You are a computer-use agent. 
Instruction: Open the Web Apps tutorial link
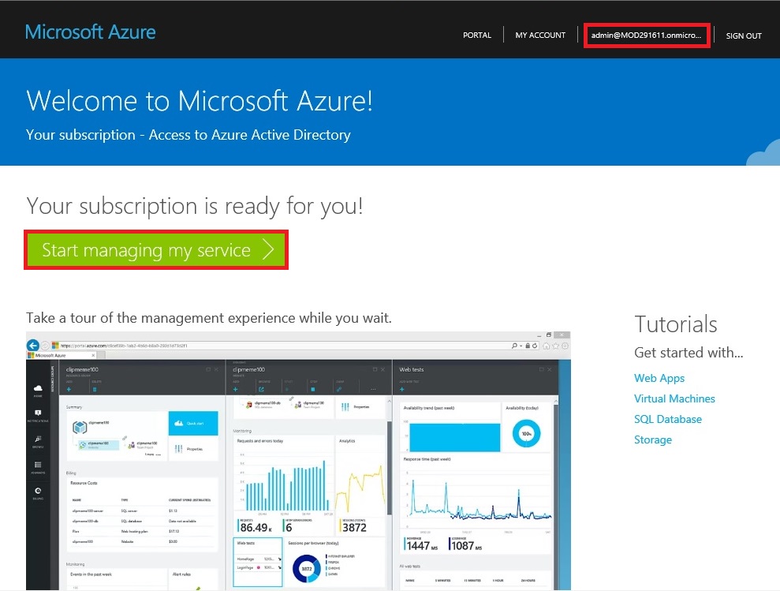pos(659,378)
